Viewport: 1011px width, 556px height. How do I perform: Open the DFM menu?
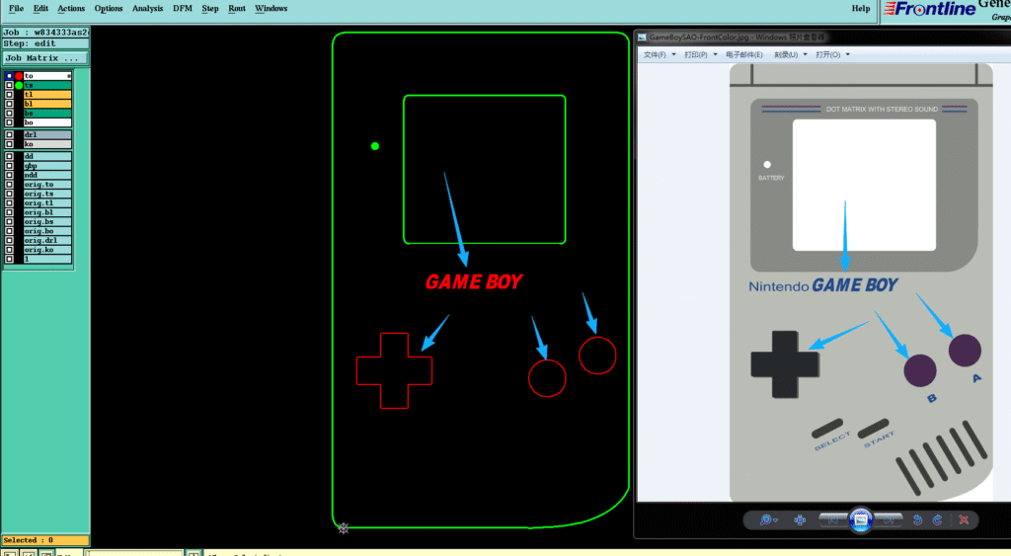click(183, 9)
